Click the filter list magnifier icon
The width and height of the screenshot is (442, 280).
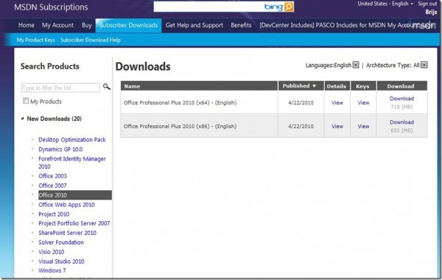point(107,86)
